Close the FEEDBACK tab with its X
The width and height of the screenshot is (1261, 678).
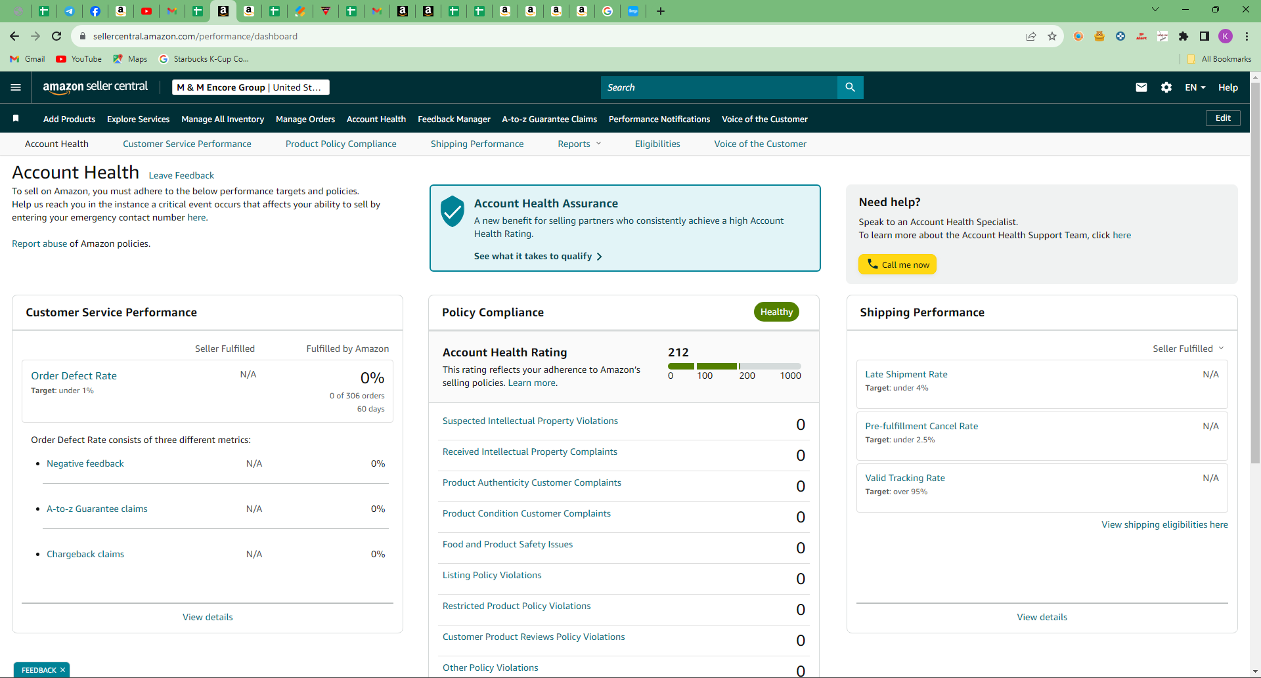62,670
